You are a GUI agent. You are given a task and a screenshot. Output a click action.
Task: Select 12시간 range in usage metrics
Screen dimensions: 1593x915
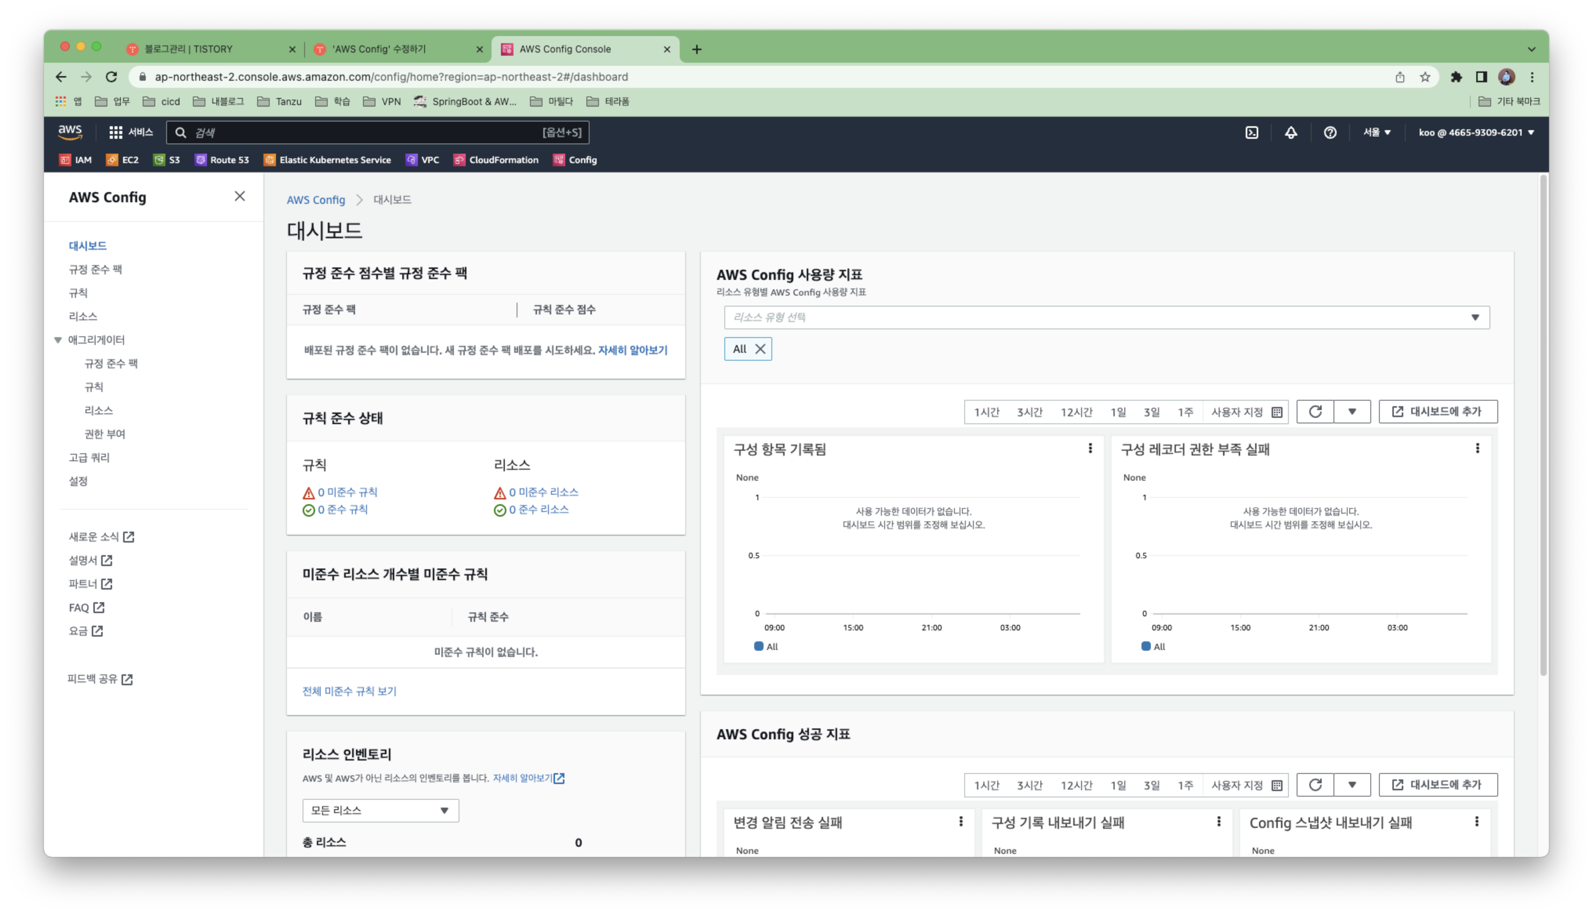click(x=1076, y=412)
